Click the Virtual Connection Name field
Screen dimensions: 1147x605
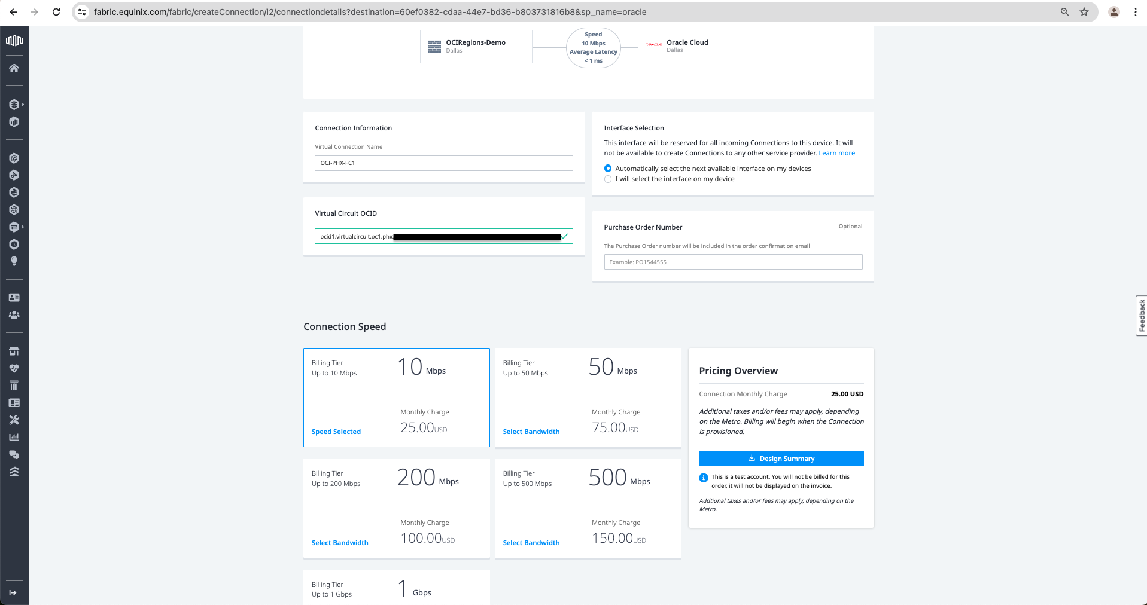pos(443,163)
